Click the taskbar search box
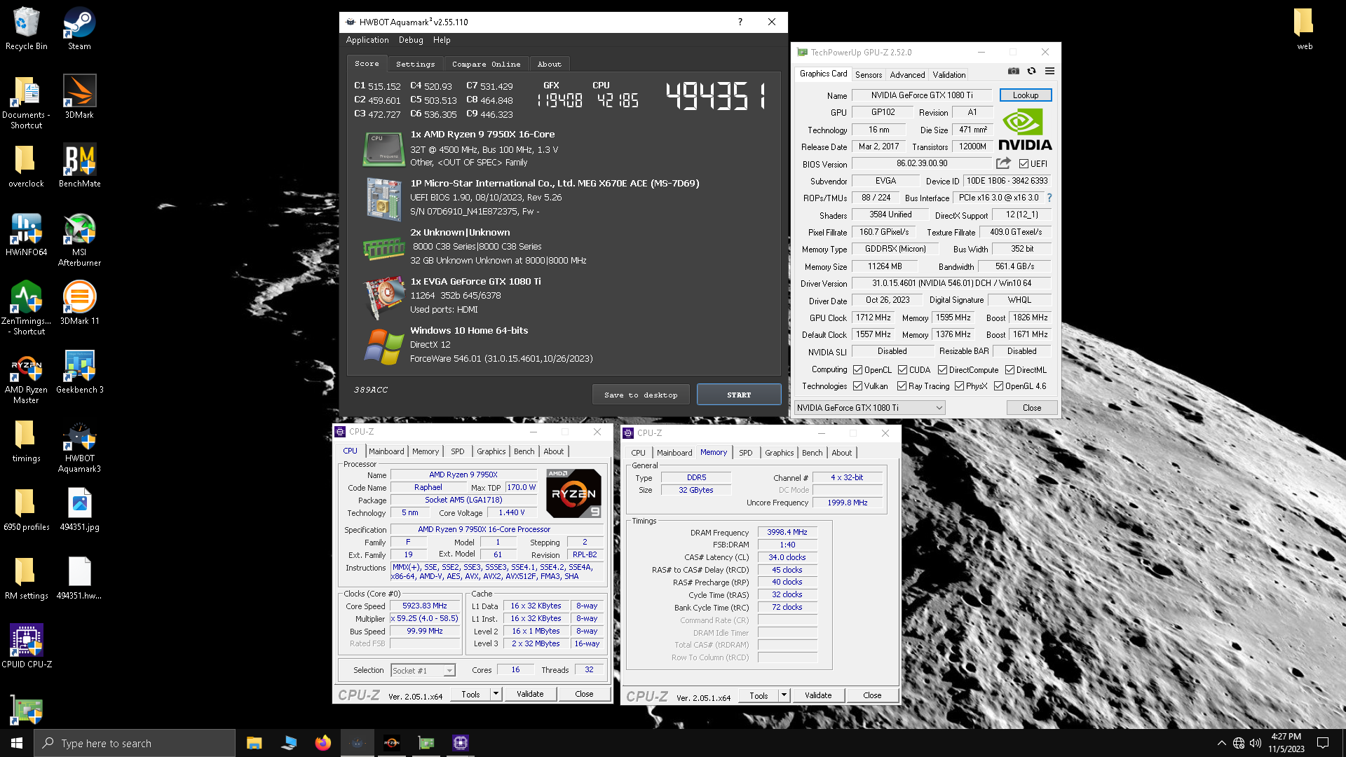The width and height of the screenshot is (1346, 757). tap(135, 743)
